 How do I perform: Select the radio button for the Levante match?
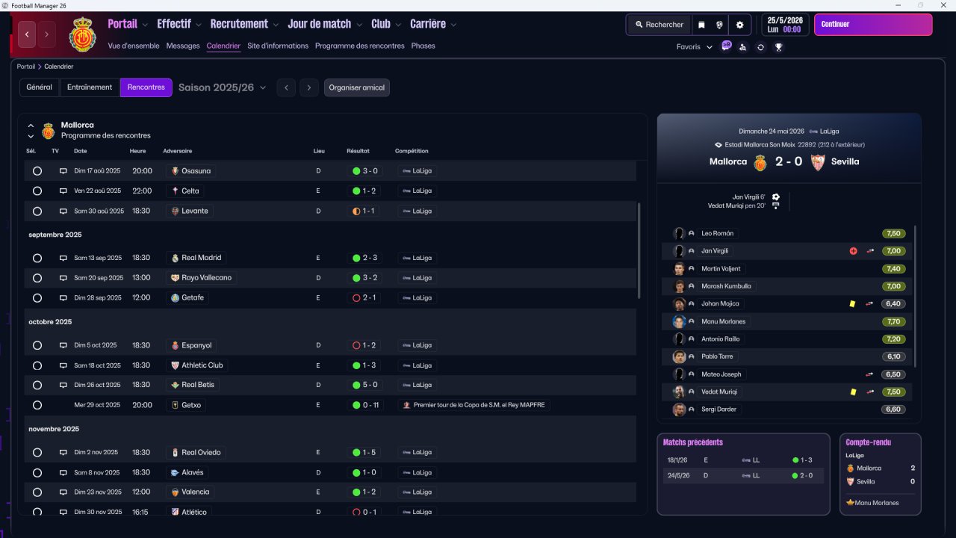[x=37, y=211]
